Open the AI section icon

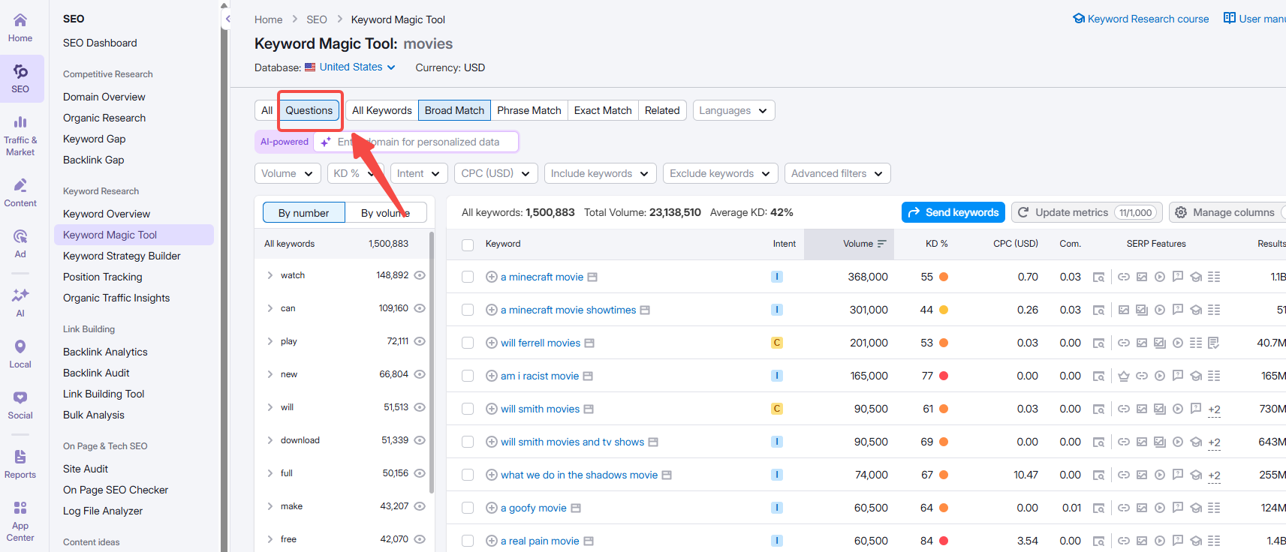pos(20,301)
